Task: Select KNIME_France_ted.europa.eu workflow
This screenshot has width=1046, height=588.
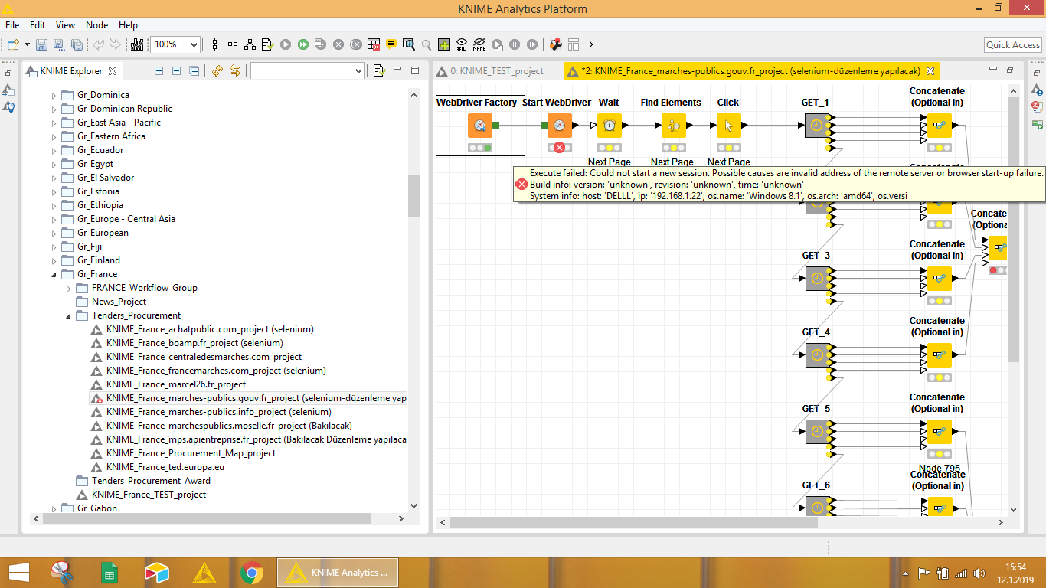Action: [165, 467]
